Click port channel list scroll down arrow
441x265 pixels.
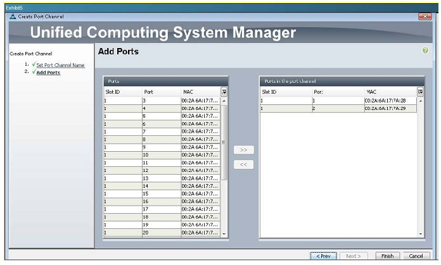tap(421, 233)
